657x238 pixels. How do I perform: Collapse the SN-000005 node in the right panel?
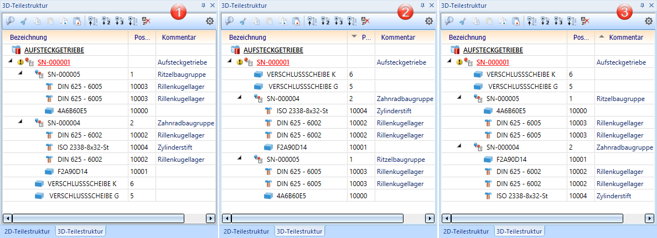[x=459, y=97]
